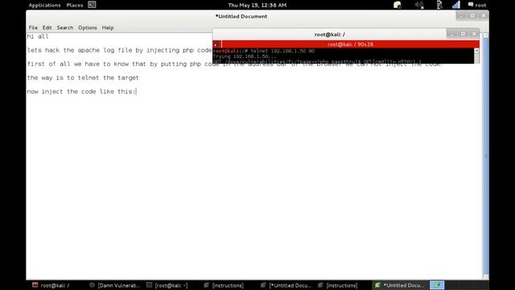Open the Applications menu in top panel
Viewport: 515px width, 290px height.
45,5
